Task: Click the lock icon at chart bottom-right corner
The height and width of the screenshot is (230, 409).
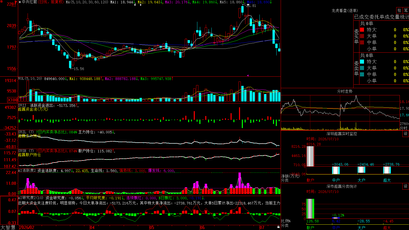Action: point(278,227)
